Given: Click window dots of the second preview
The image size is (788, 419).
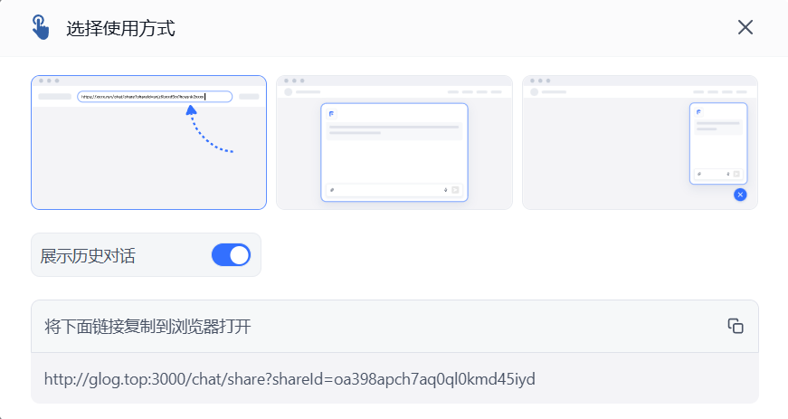Looking at the screenshot, I should [294, 81].
